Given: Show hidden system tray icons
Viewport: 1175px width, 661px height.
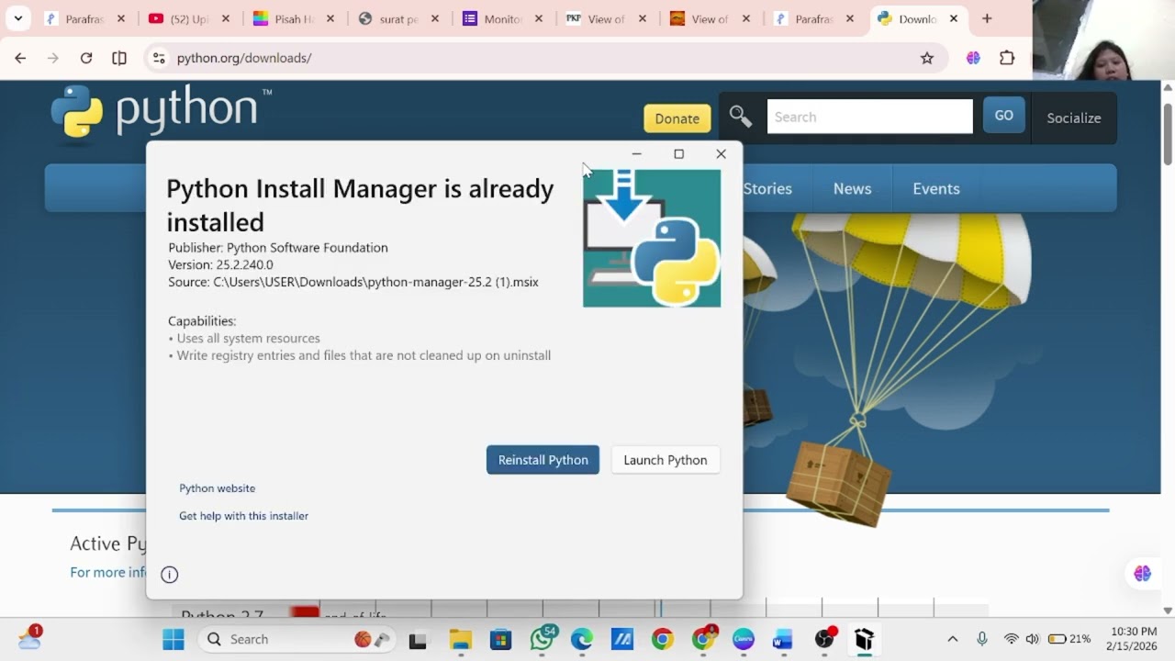Looking at the screenshot, I should (x=952, y=639).
